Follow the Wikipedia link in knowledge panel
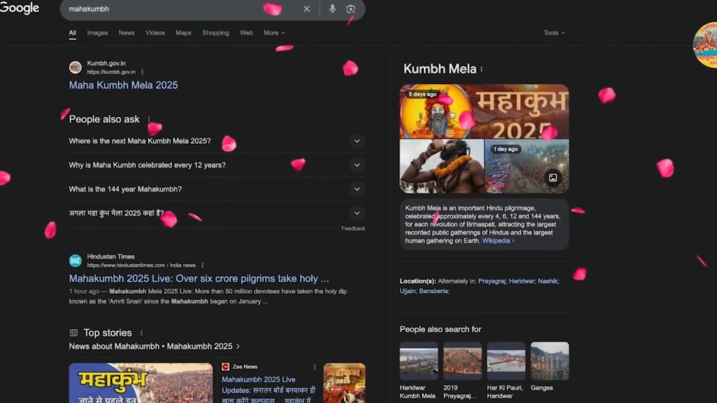Image resolution: width=717 pixels, height=403 pixels. (x=497, y=241)
